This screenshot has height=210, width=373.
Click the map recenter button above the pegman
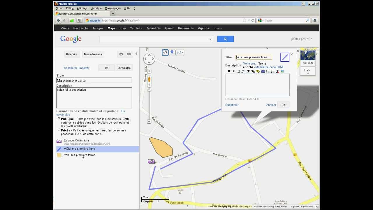tap(149, 71)
